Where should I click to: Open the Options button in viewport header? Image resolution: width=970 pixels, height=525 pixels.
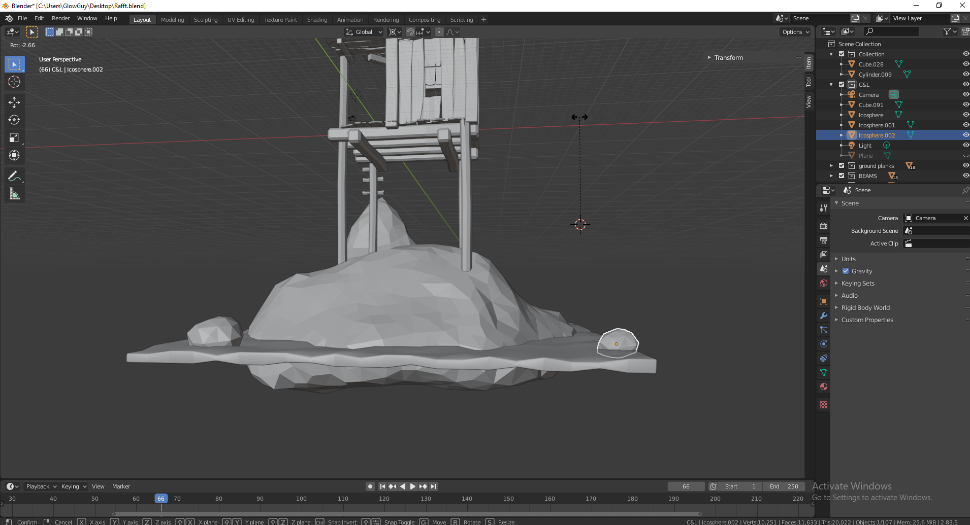coord(795,32)
